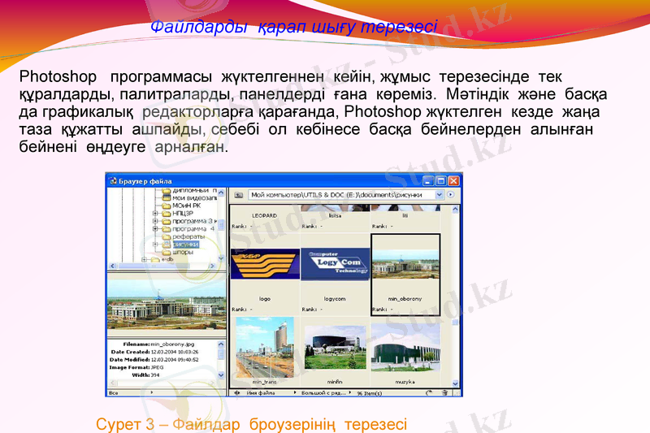650x433 pixels.
Task: Select the 'min_oborony' thumbnail image
Action: (x=405, y=264)
